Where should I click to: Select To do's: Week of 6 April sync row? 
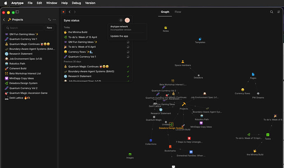97,47
